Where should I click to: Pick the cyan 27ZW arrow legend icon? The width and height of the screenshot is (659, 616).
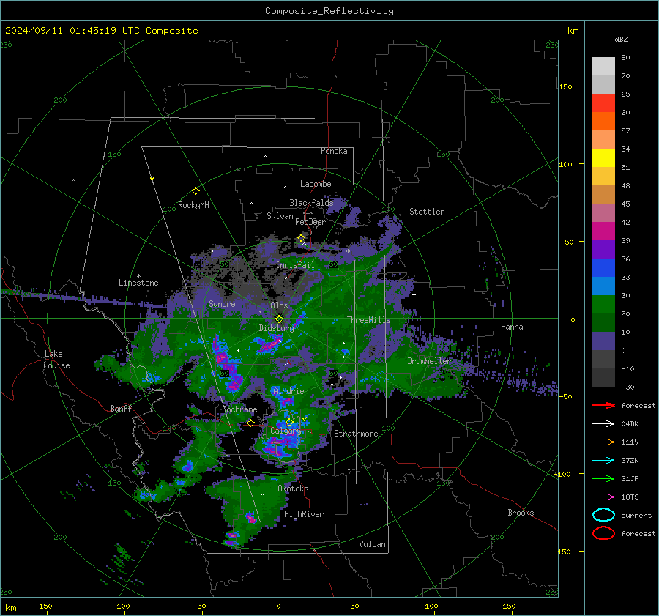(603, 461)
